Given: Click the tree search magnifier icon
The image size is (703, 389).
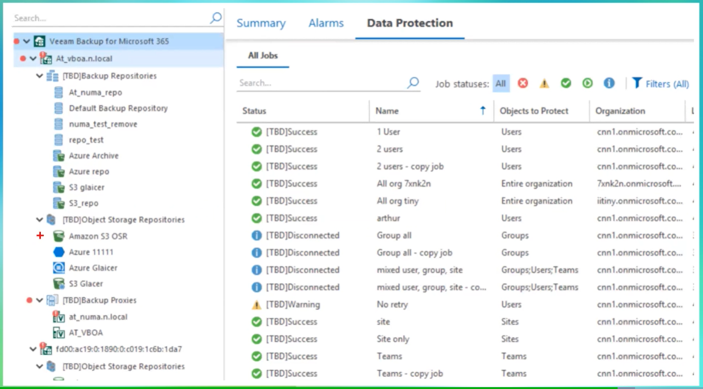Looking at the screenshot, I should [x=216, y=18].
